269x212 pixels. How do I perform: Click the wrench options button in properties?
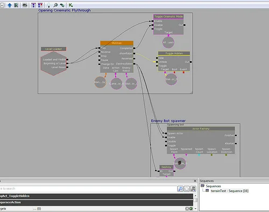[193, 188]
